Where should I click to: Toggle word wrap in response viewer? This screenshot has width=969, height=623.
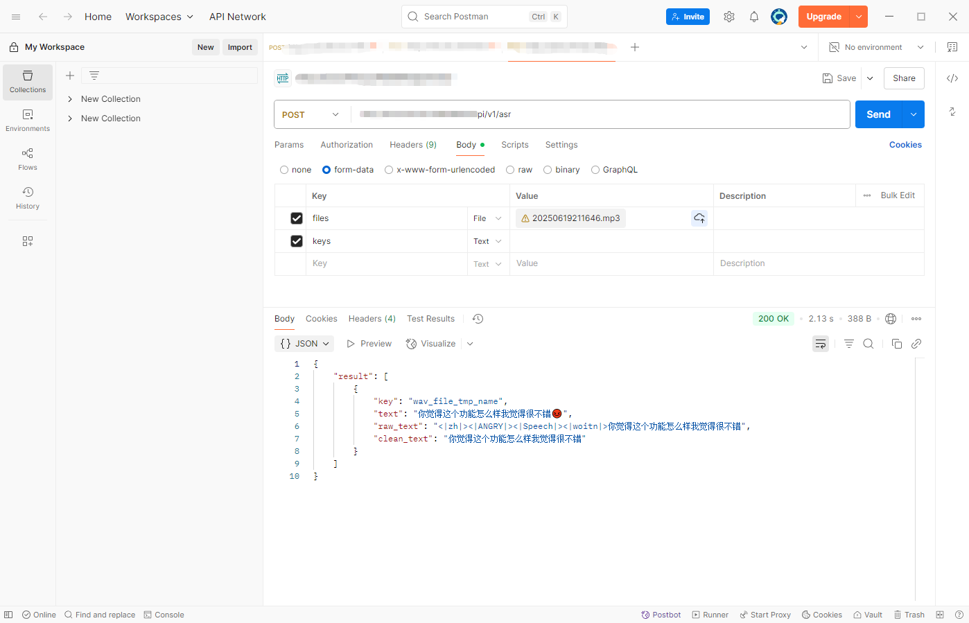821,344
